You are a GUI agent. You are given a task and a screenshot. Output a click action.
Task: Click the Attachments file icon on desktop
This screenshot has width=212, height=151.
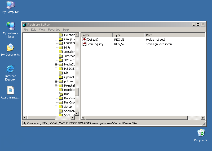(x=10, y=91)
